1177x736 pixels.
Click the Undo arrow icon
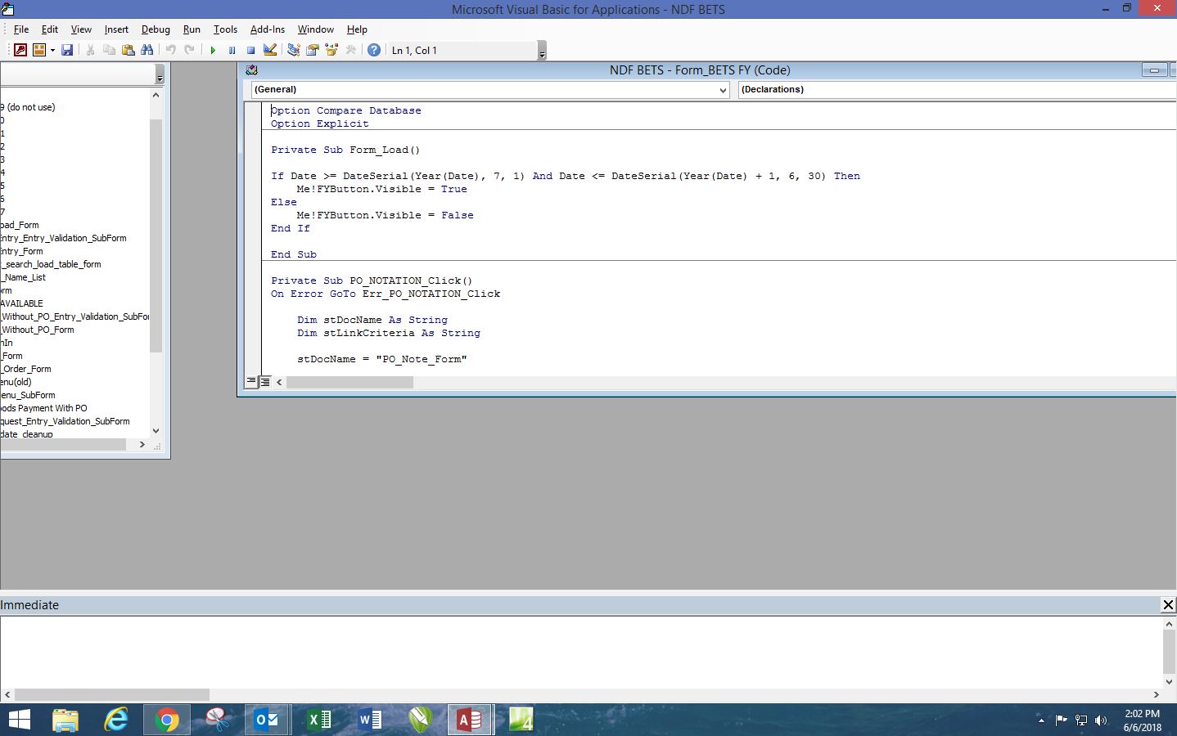170,50
